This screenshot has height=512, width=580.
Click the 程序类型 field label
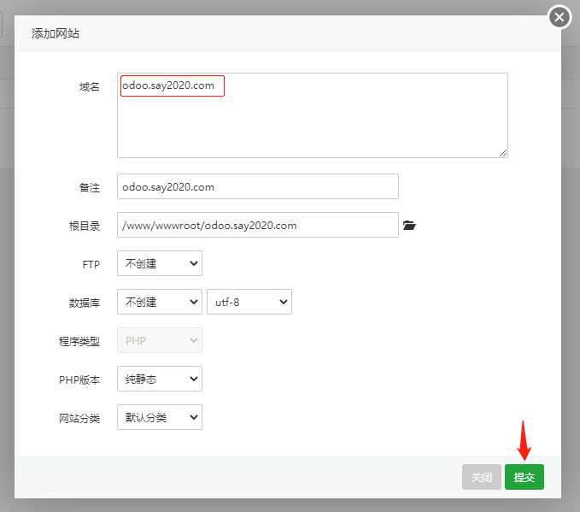click(x=79, y=341)
